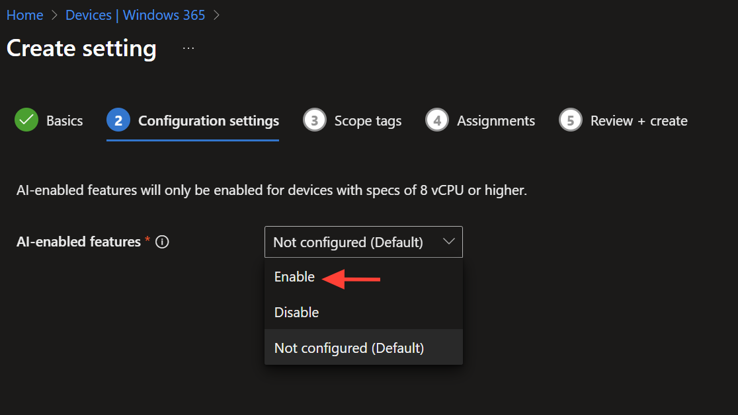Go to the Basics step label
This screenshot has width=738, height=415.
(64, 121)
